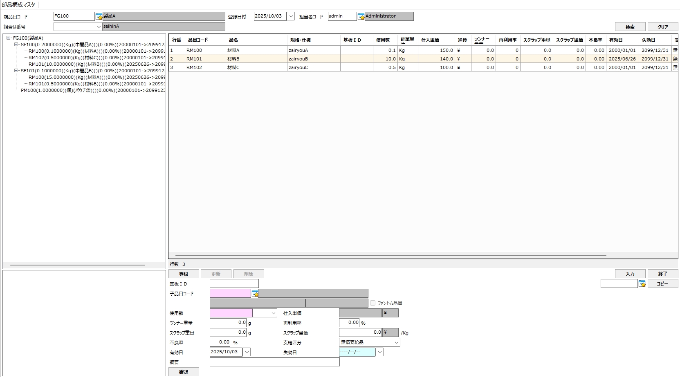Viewport: 680px width, 377px height.
Task: Sort by 品目コード column header
Action: pos(198,40)
